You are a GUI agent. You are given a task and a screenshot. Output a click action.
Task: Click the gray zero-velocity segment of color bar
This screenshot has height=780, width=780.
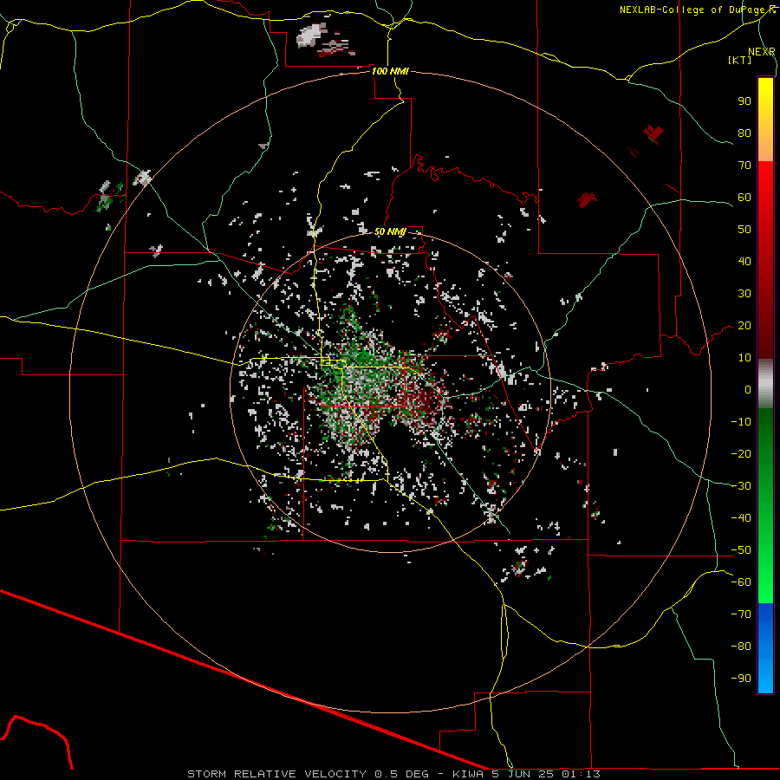tap(765, 384)
